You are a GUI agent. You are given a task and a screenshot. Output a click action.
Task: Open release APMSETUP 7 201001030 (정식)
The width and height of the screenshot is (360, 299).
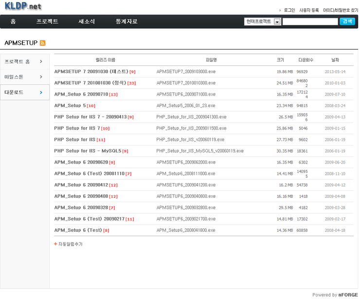pyautogui.click(x=90, y=83)
